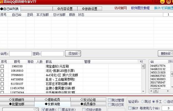
Task: Click the group list scrollbar thumb
Action: 143,66
